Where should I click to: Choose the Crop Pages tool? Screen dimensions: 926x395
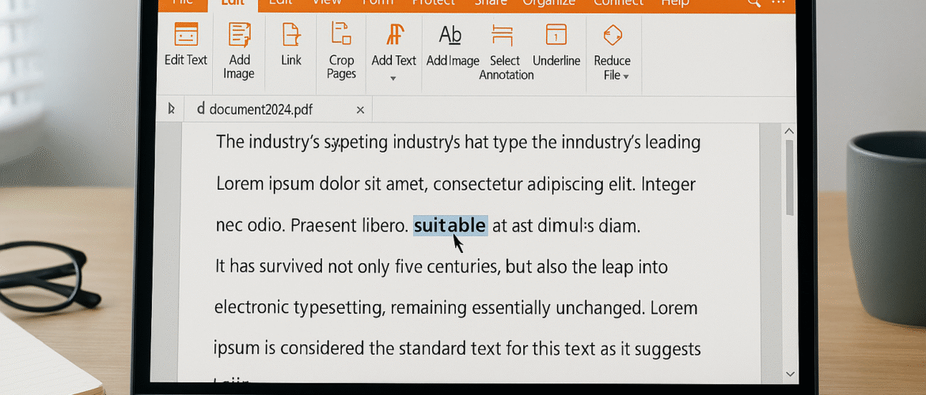tap(341, 51)
